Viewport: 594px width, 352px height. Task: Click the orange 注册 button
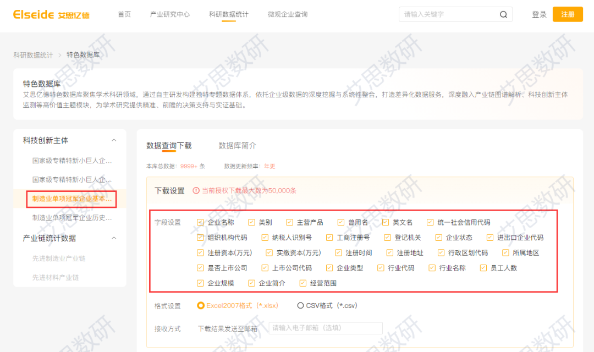tap(568, 14)
